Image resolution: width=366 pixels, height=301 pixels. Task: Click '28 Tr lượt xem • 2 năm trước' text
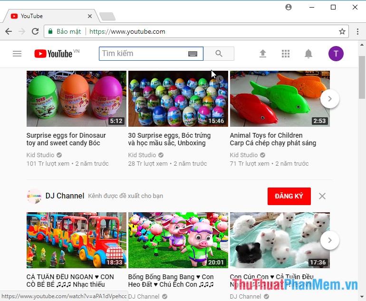168,164
